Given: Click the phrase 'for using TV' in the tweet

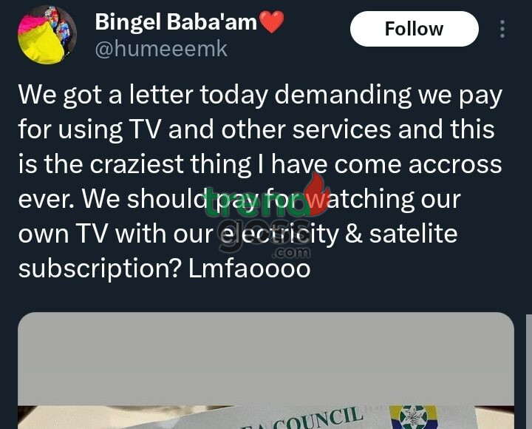Looking at the screenshot, I should pyautogui.click(x=89, y=130).
